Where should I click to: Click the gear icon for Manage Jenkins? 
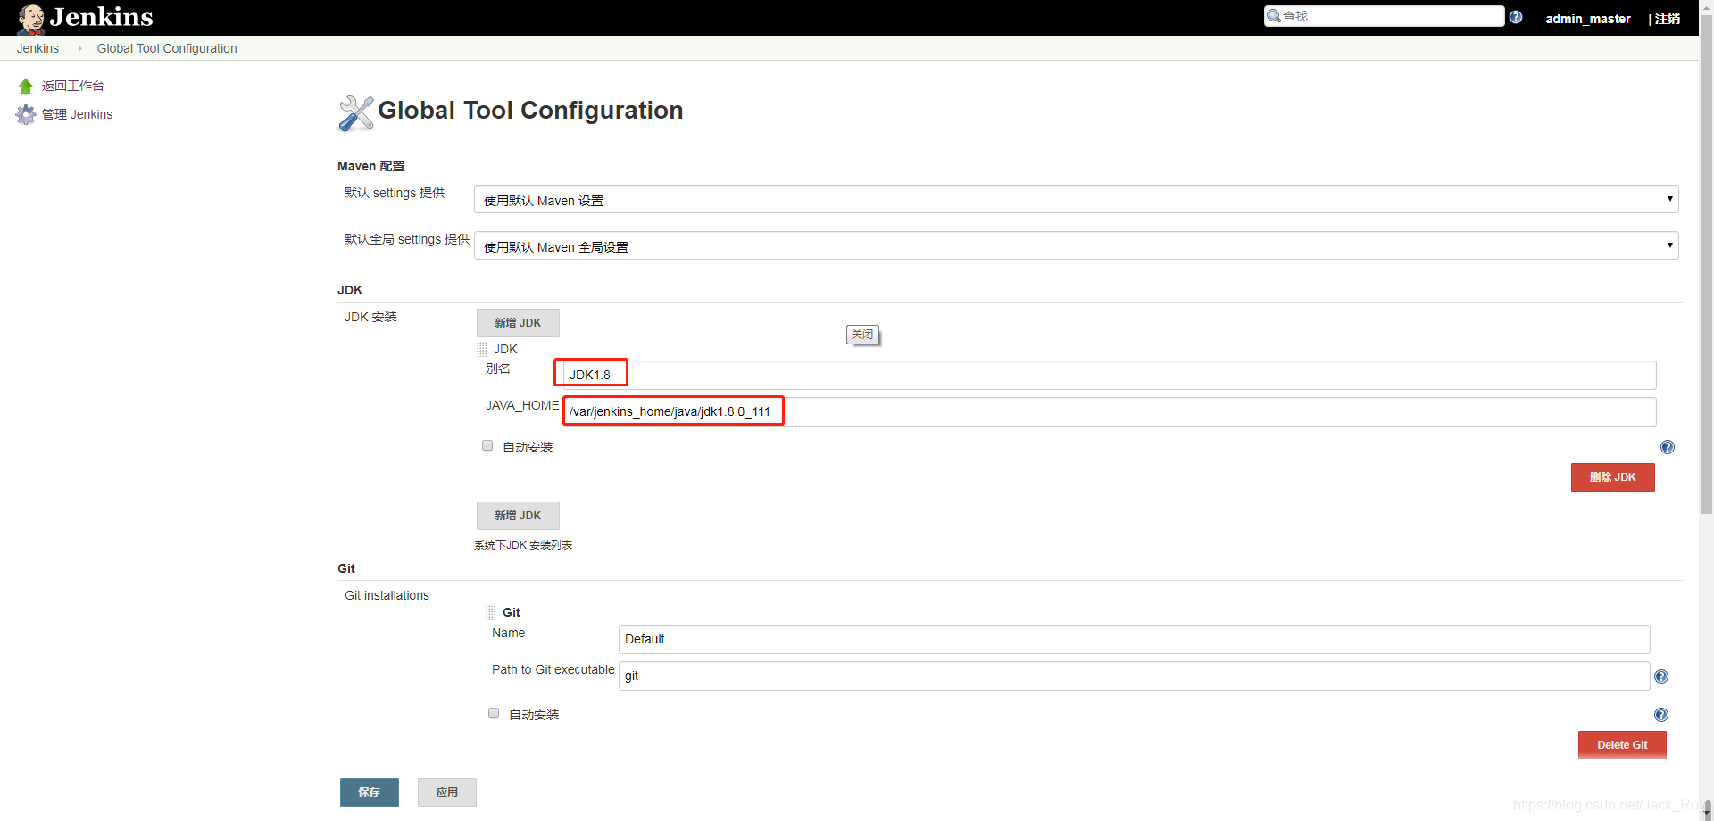pyautogui.click(x=26, y=114)
